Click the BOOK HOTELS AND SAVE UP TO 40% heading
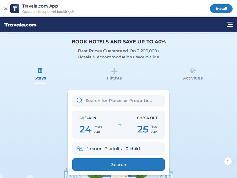 [x=118, y=42]
